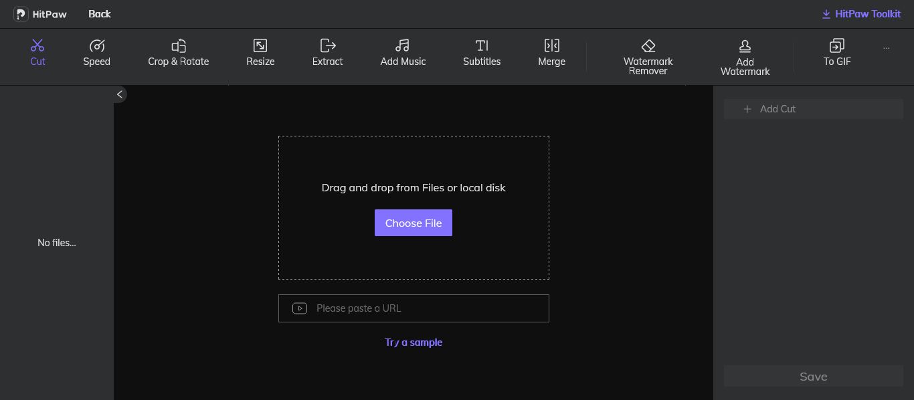Screen dimensions: 914x400
Task: Go Back to previous page
Action: (x=100, y=14)
